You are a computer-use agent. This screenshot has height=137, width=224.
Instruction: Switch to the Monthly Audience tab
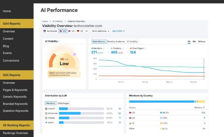pyautogui.click(x=116, y=41)
